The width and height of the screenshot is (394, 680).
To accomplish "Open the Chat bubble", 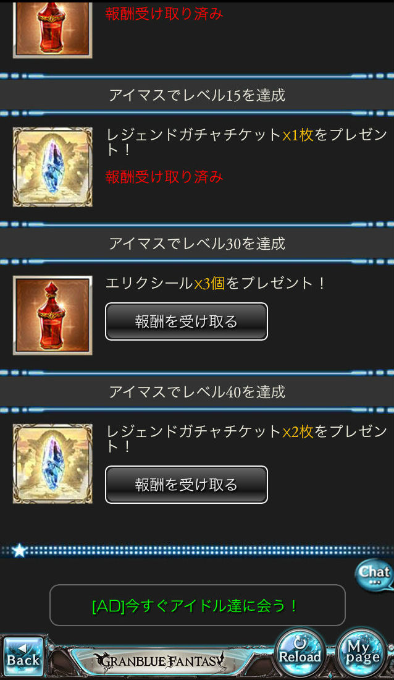I will pos(374,574).
